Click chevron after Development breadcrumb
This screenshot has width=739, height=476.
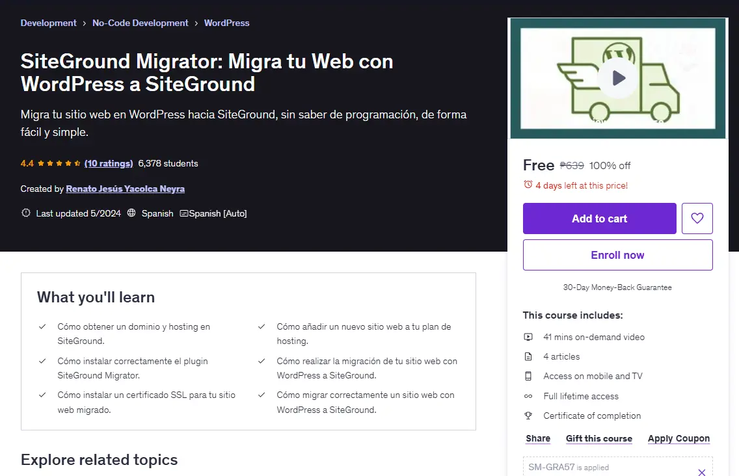[85, 23]
